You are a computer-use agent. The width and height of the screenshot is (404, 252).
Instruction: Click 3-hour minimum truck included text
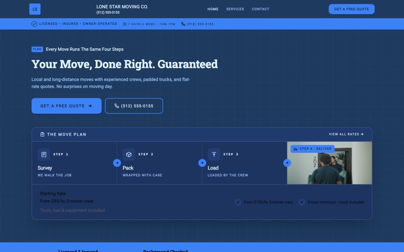tap(336, 202)
